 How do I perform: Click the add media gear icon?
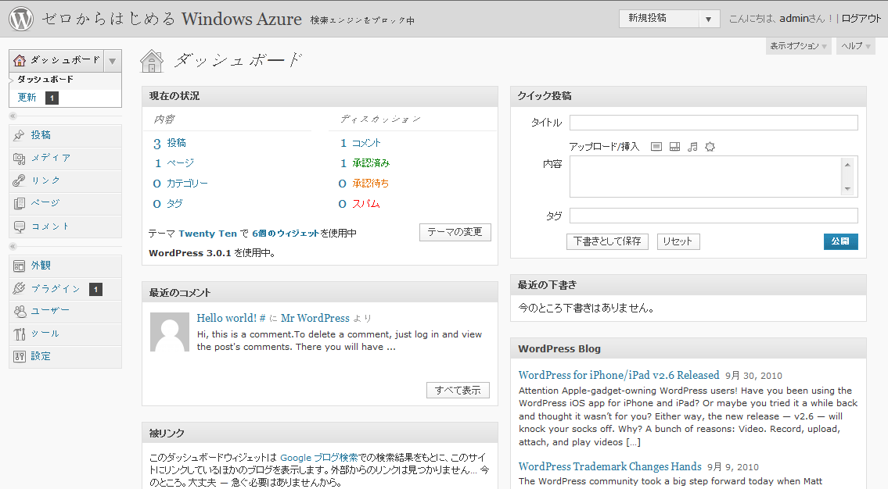coord(710,147)
